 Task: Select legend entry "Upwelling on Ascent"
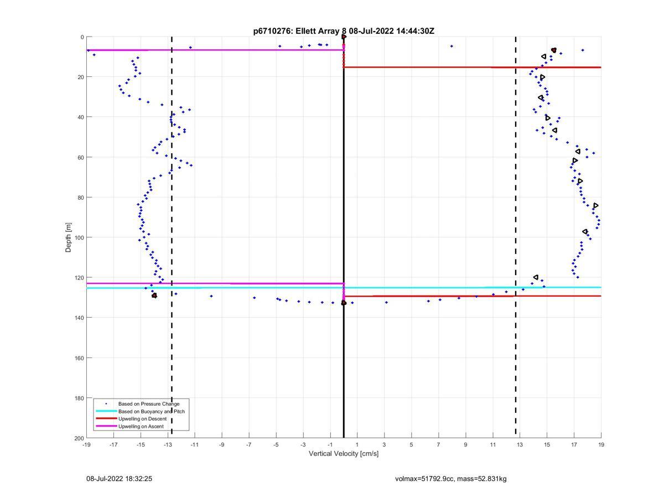(142, 426)
